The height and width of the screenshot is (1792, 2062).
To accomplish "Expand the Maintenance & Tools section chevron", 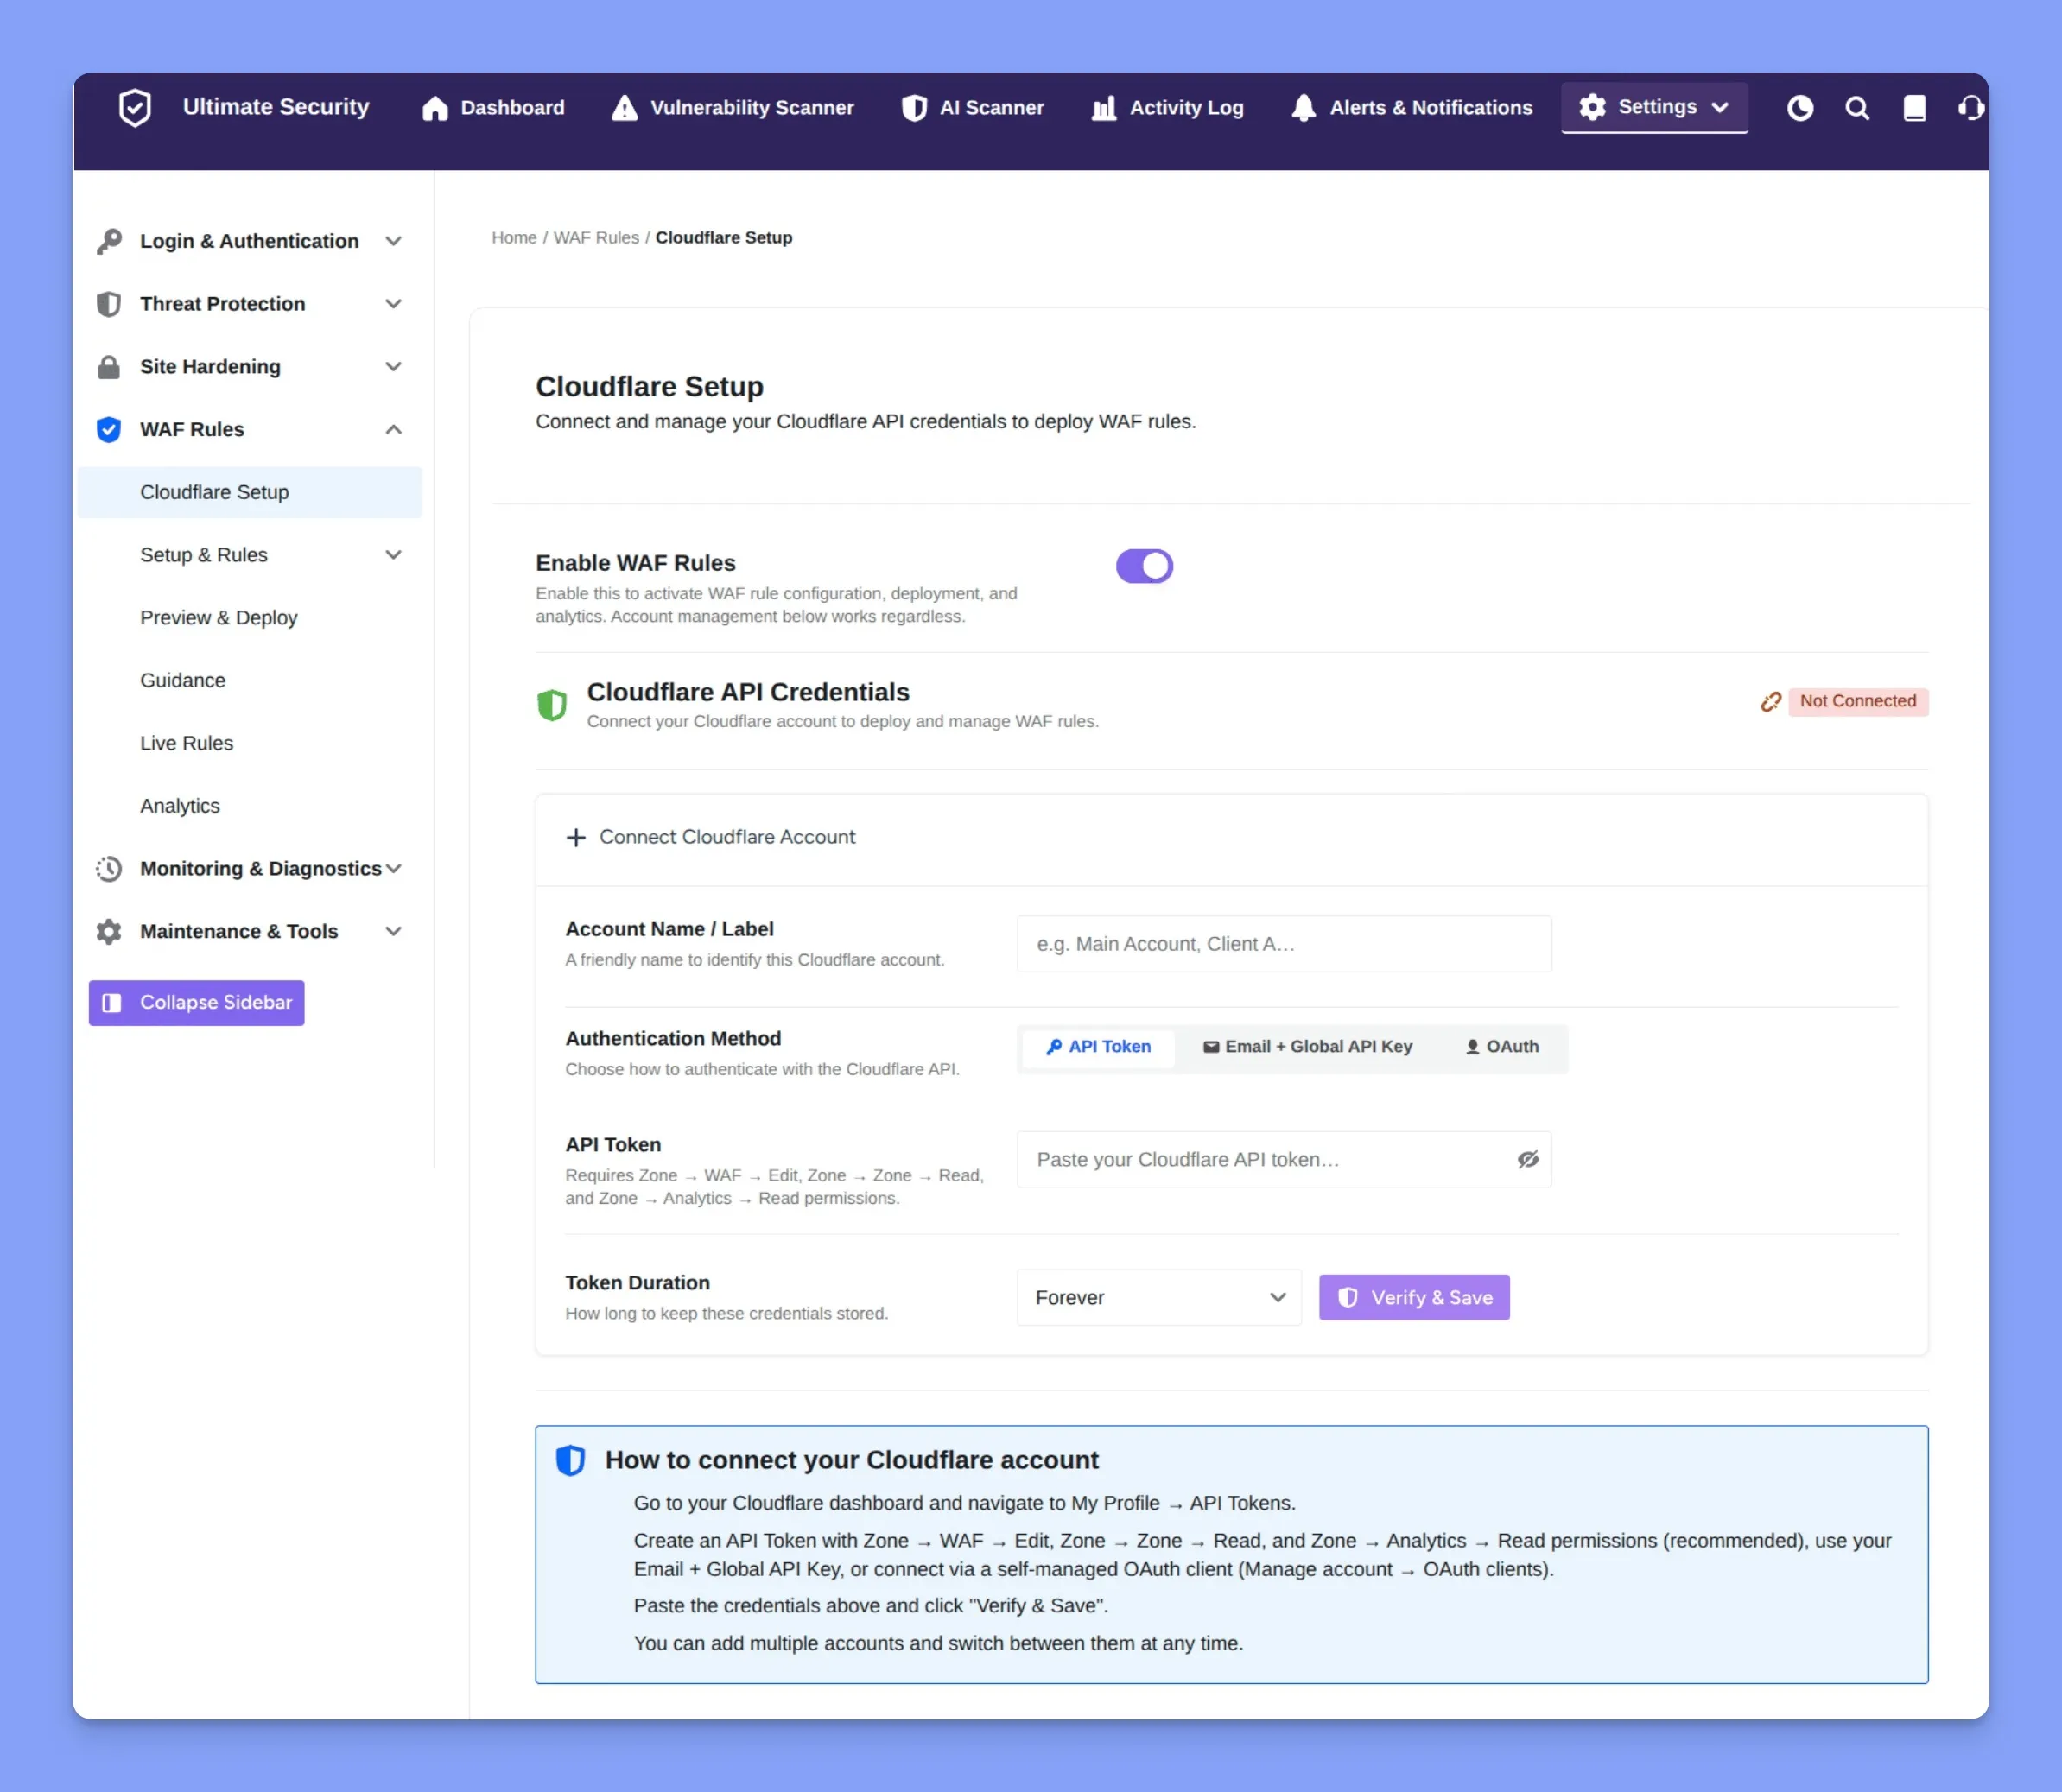I will tap(394, 932).
